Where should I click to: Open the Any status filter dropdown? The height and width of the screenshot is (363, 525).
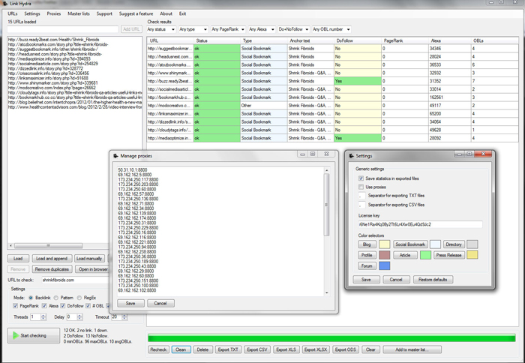(x=161, y=29)
